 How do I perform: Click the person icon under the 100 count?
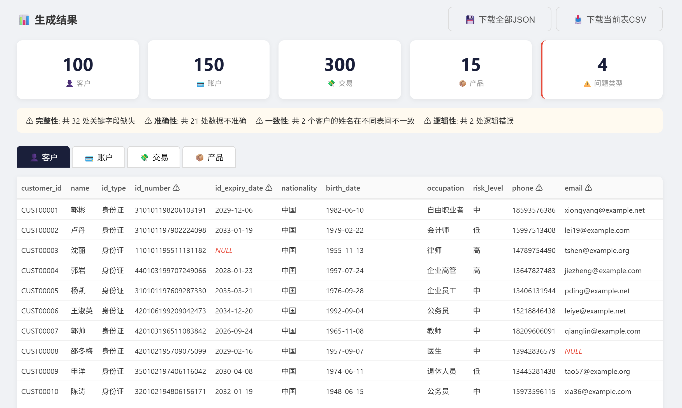(x=69, y=83)
